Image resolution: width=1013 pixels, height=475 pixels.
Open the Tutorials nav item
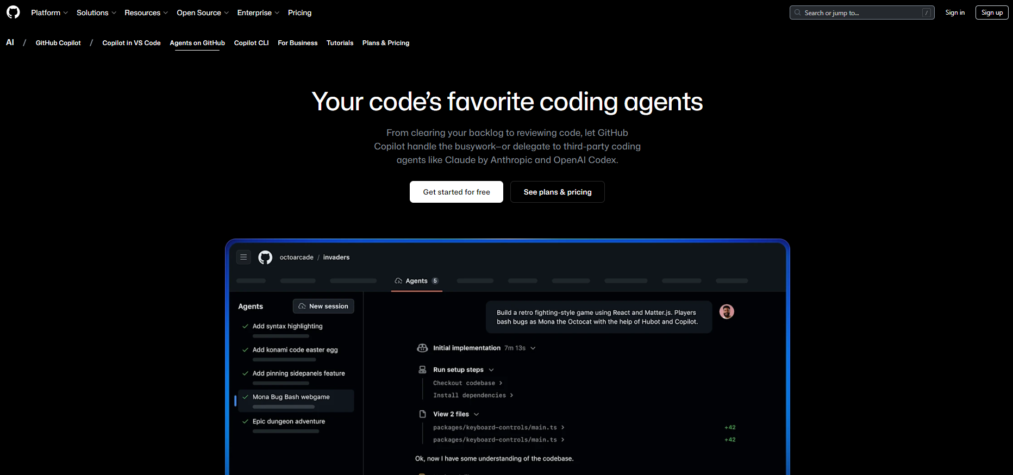340,43
